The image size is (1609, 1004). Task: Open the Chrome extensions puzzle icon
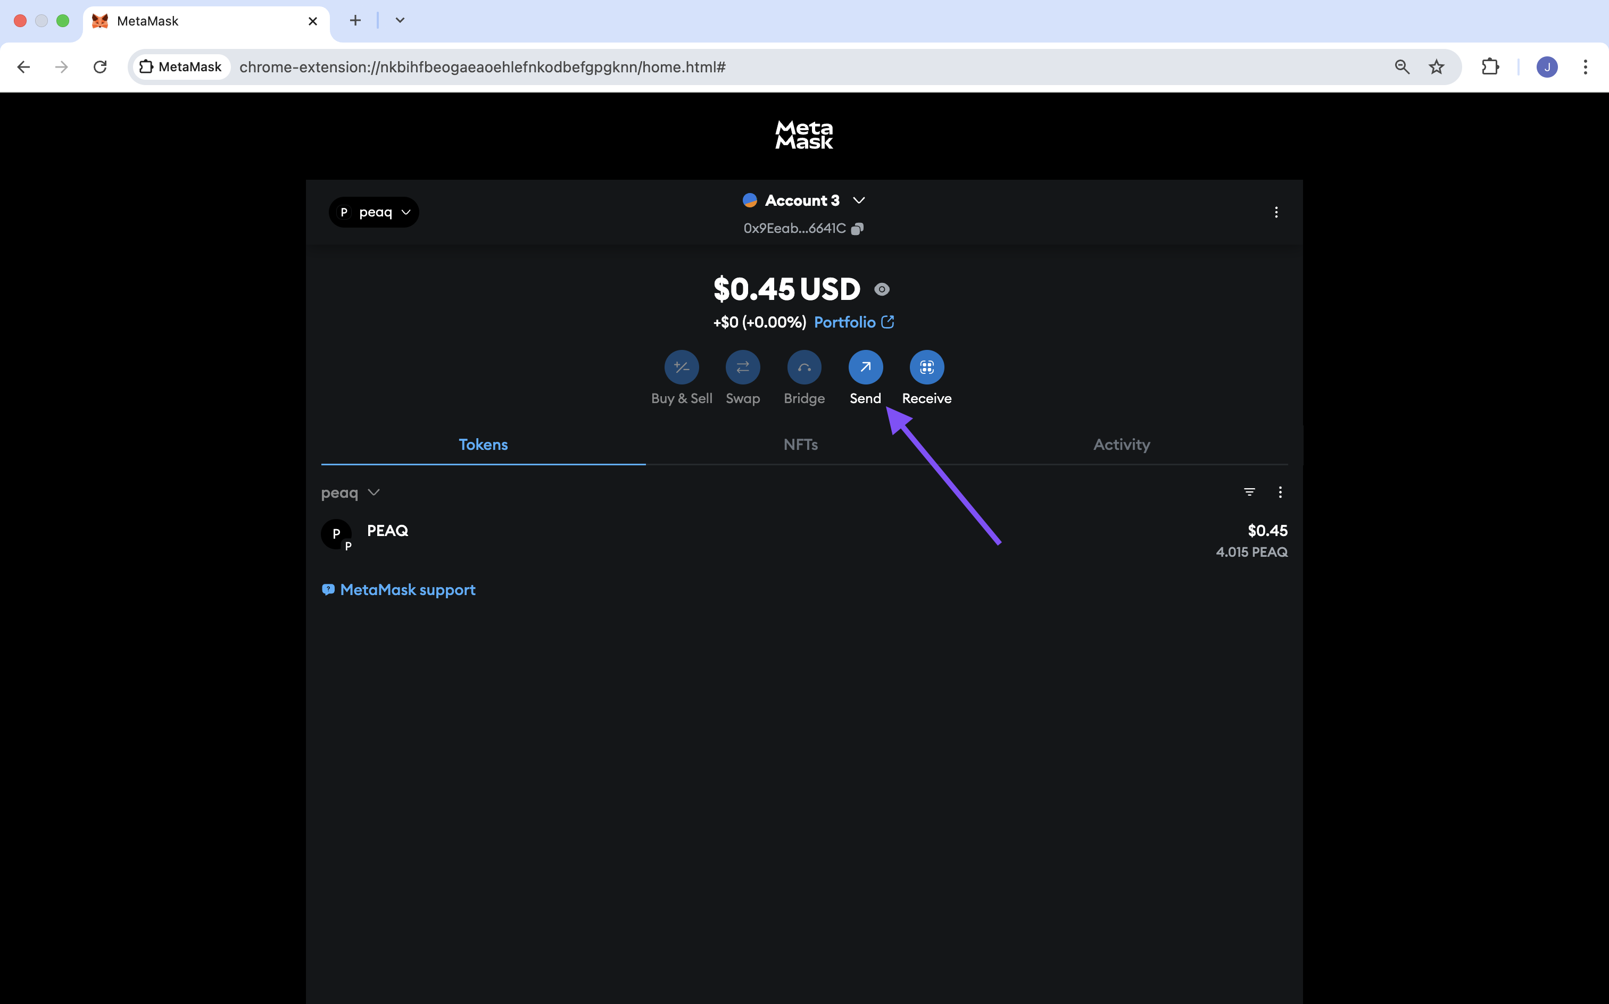coord(1490,67)
